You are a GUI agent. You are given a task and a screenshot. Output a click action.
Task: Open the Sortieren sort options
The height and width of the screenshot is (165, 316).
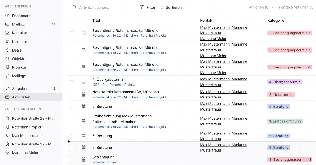171,8
